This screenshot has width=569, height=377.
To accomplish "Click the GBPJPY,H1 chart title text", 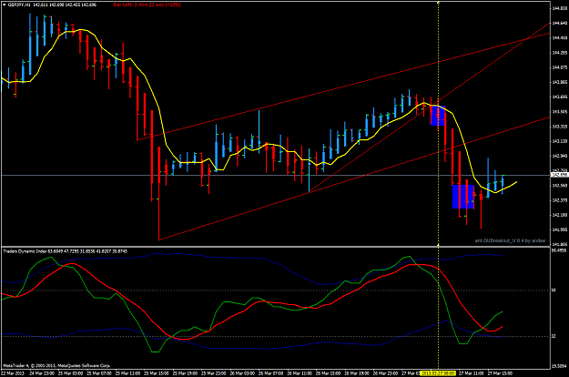I will click(19, 5).
